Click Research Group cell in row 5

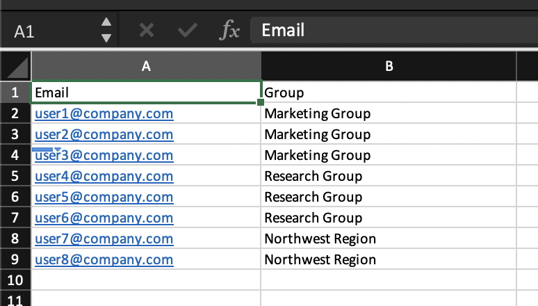click(389, 176)
